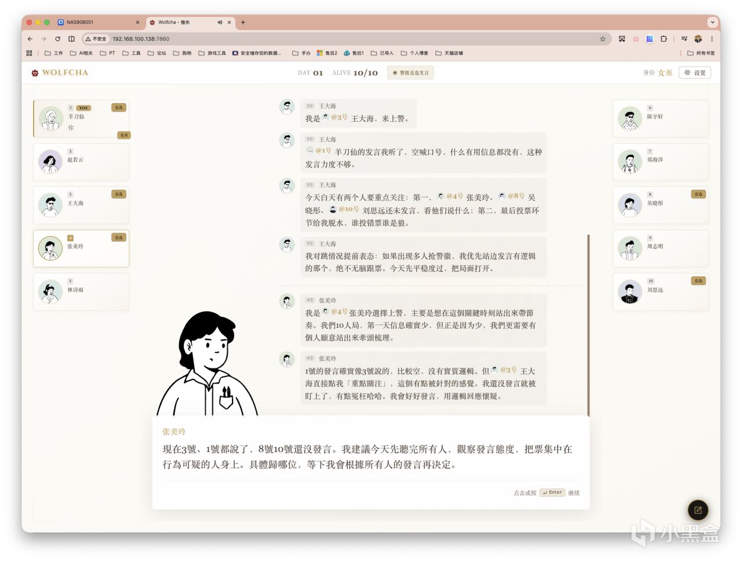742x561 pixels.
Task: Open the 个人博客 bookmark folder
Action: point(414,53)
